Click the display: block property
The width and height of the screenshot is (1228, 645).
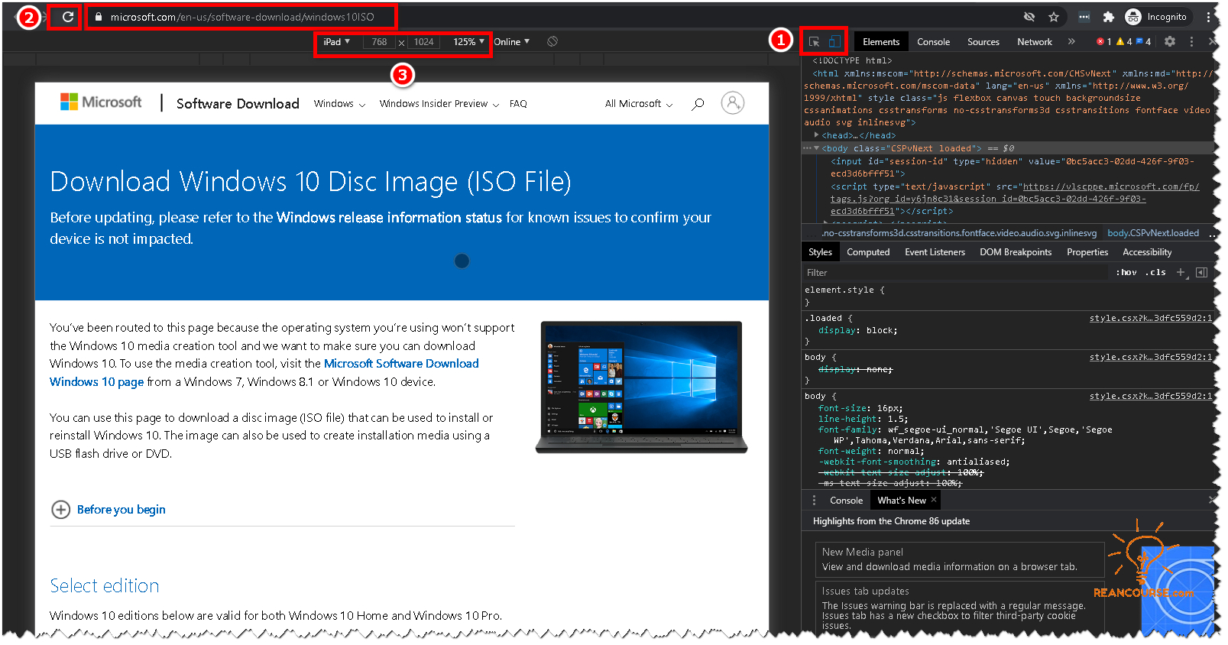pyautogui.click(x=858, y=331)
